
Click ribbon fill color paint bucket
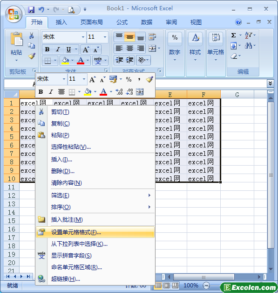[x=66, y=61]
